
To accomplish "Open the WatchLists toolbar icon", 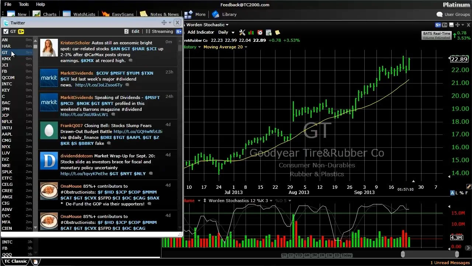I will tap(66, 14).
